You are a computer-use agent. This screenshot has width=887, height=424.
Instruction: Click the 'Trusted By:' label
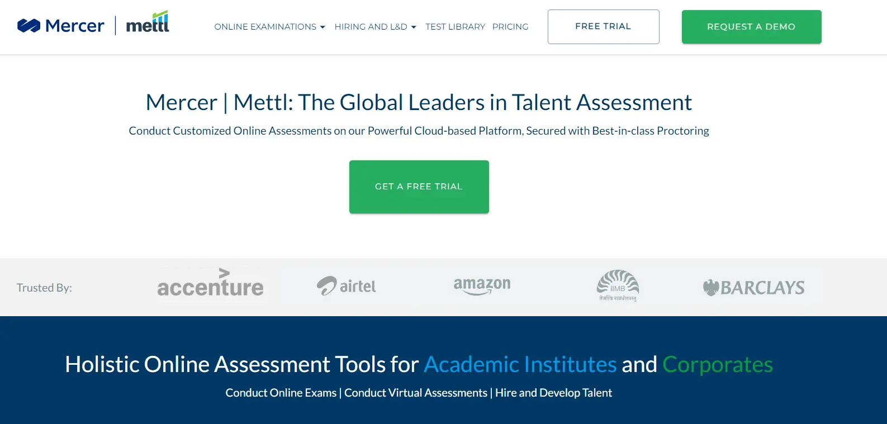click(44, 288)
